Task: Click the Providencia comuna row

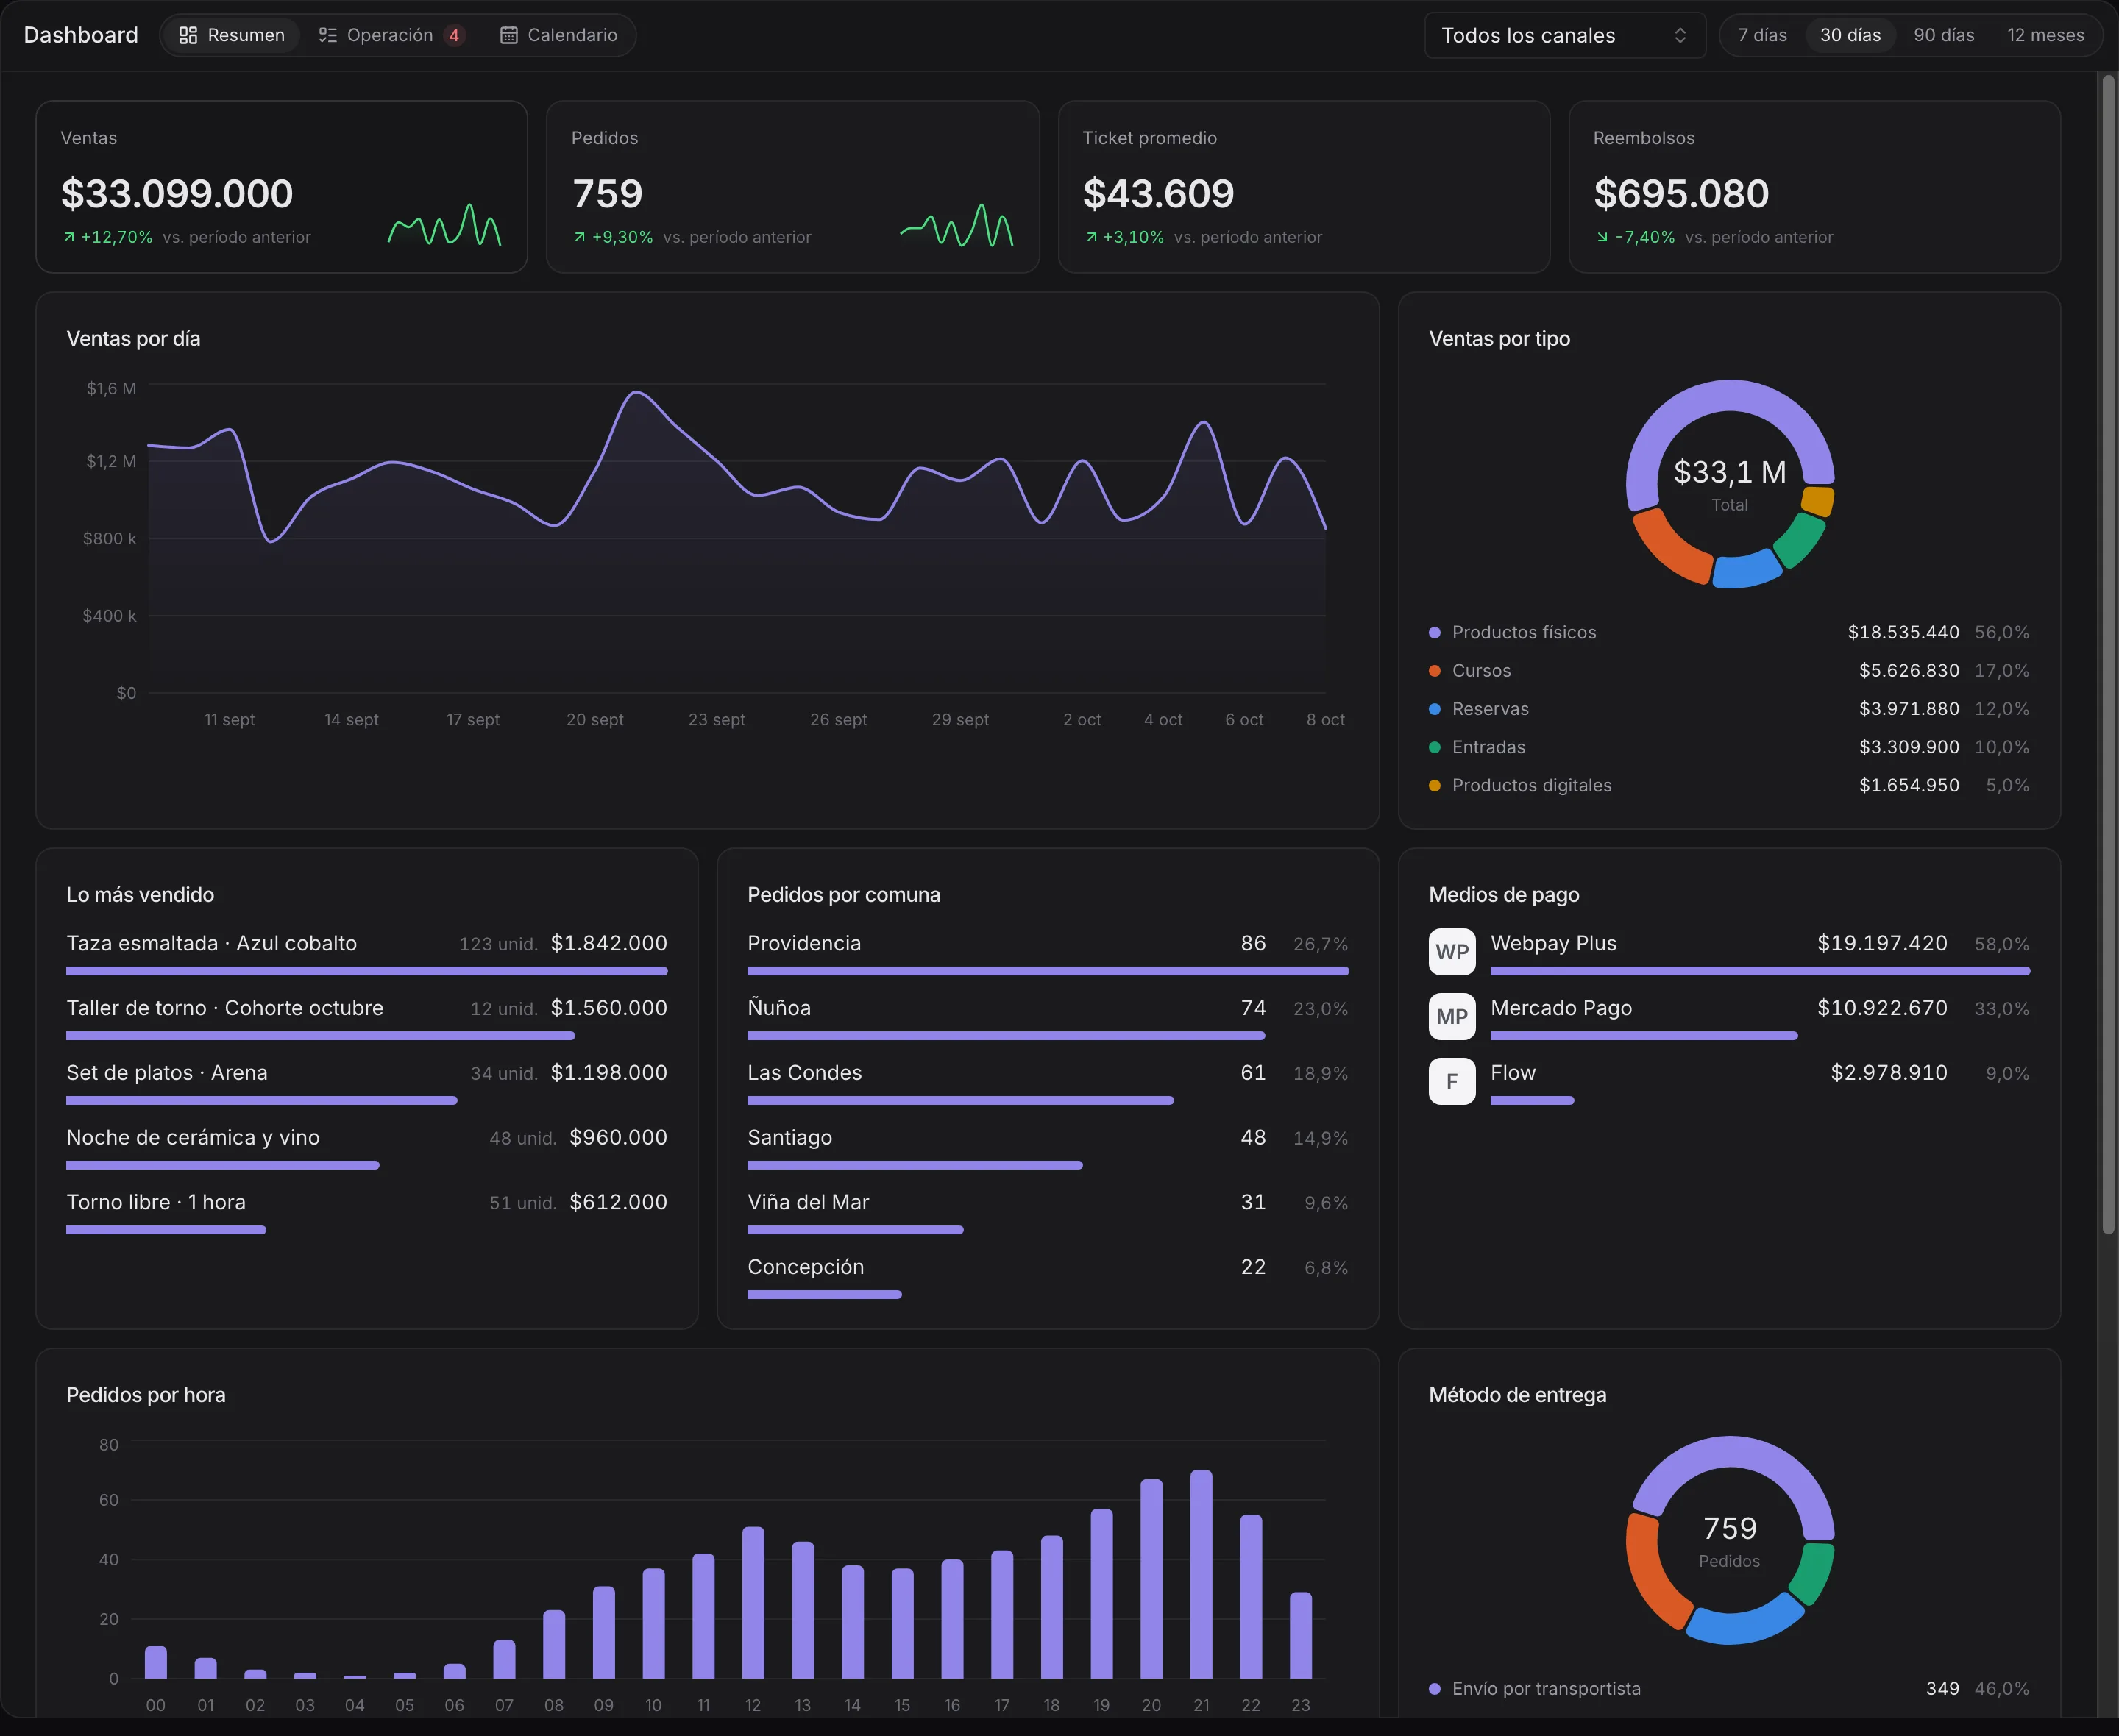Action: 1048,954
